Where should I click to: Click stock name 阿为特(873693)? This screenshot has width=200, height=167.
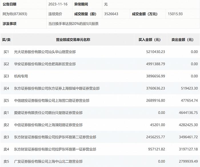click(x=15, y=14)
